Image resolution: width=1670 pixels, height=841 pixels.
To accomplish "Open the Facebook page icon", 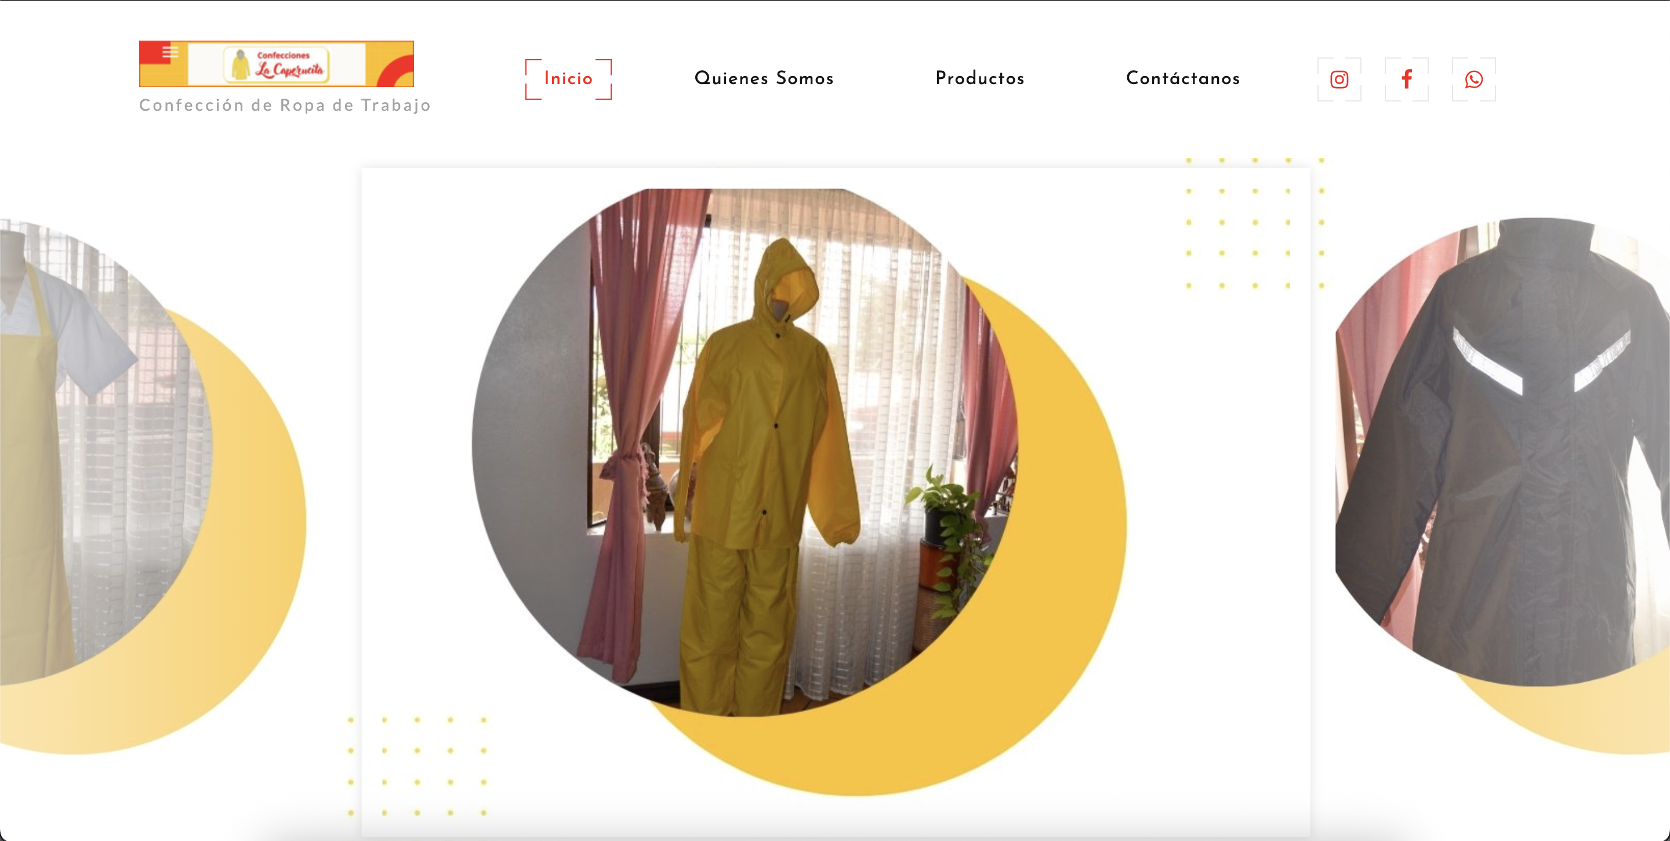I will click(1406, 79).
